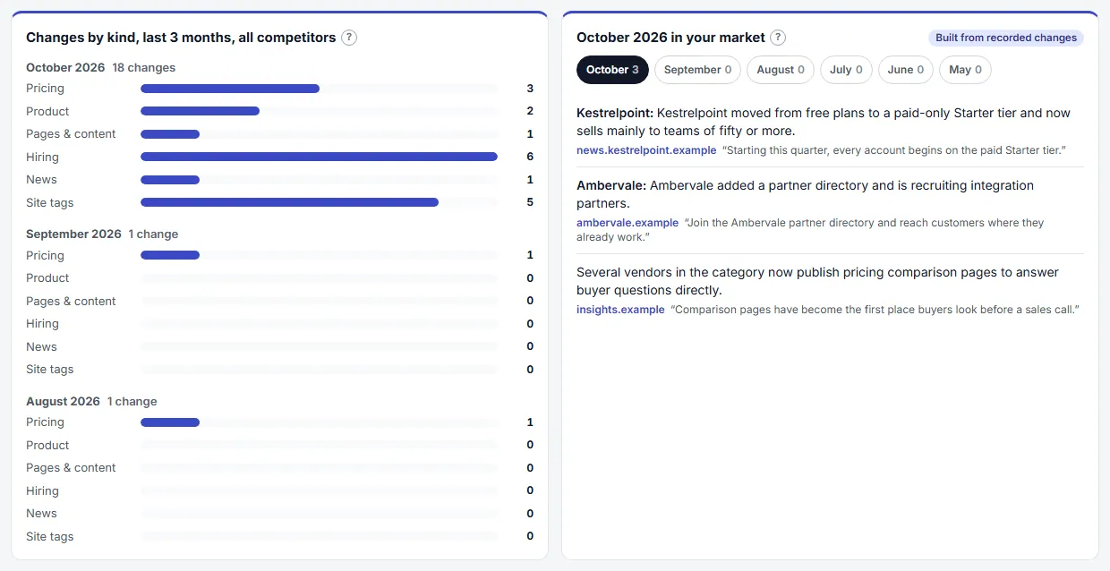Click the count "6" in October Hiring row
1110x571 pixels.
tap(530, 157)
